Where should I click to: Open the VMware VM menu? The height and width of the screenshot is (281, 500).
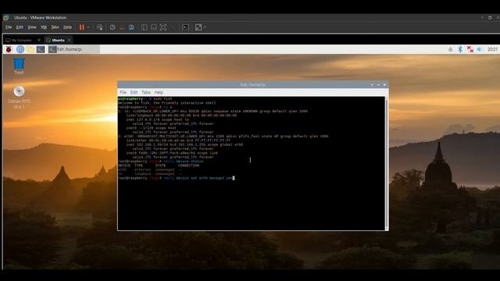(x=44, y=27)
